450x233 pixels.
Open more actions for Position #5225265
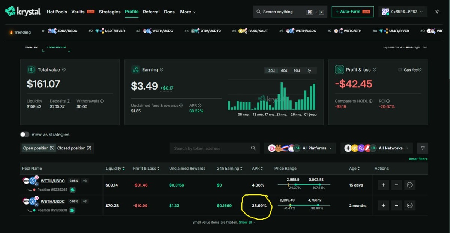(409, 185)
